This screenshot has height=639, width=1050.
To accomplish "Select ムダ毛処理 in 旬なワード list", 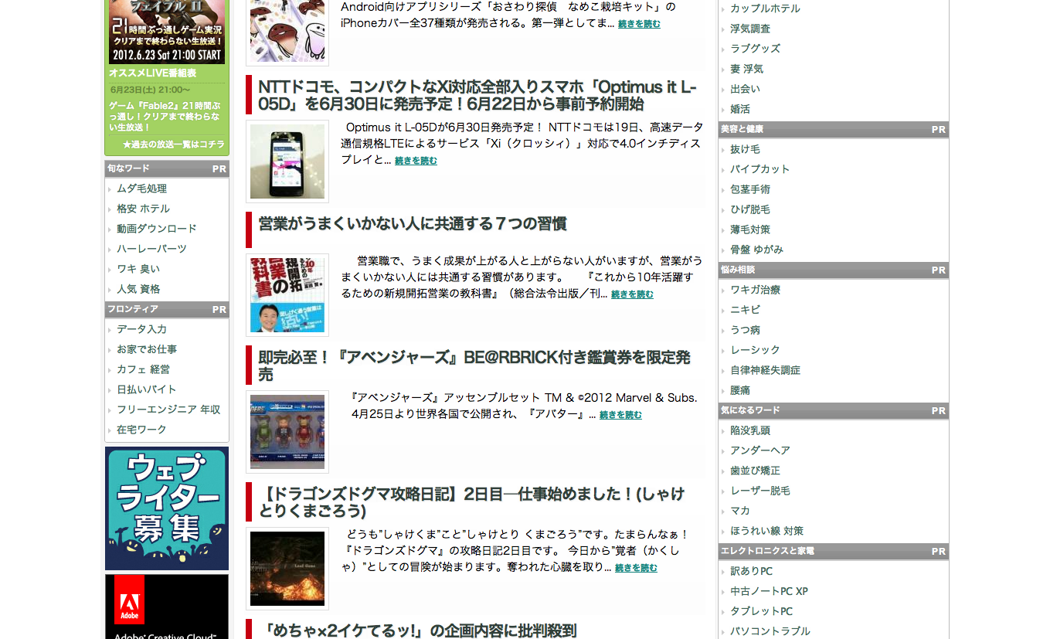I will [x=141, y=189].
